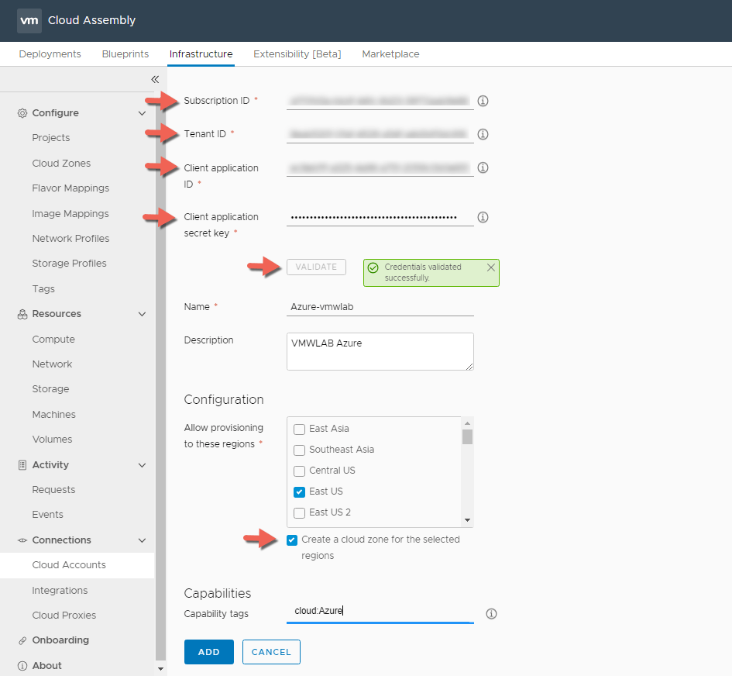Check the East Asia region checkbox
Viewport: 732px width, 676px height.
pyautogui.click(x=299, y=429)
